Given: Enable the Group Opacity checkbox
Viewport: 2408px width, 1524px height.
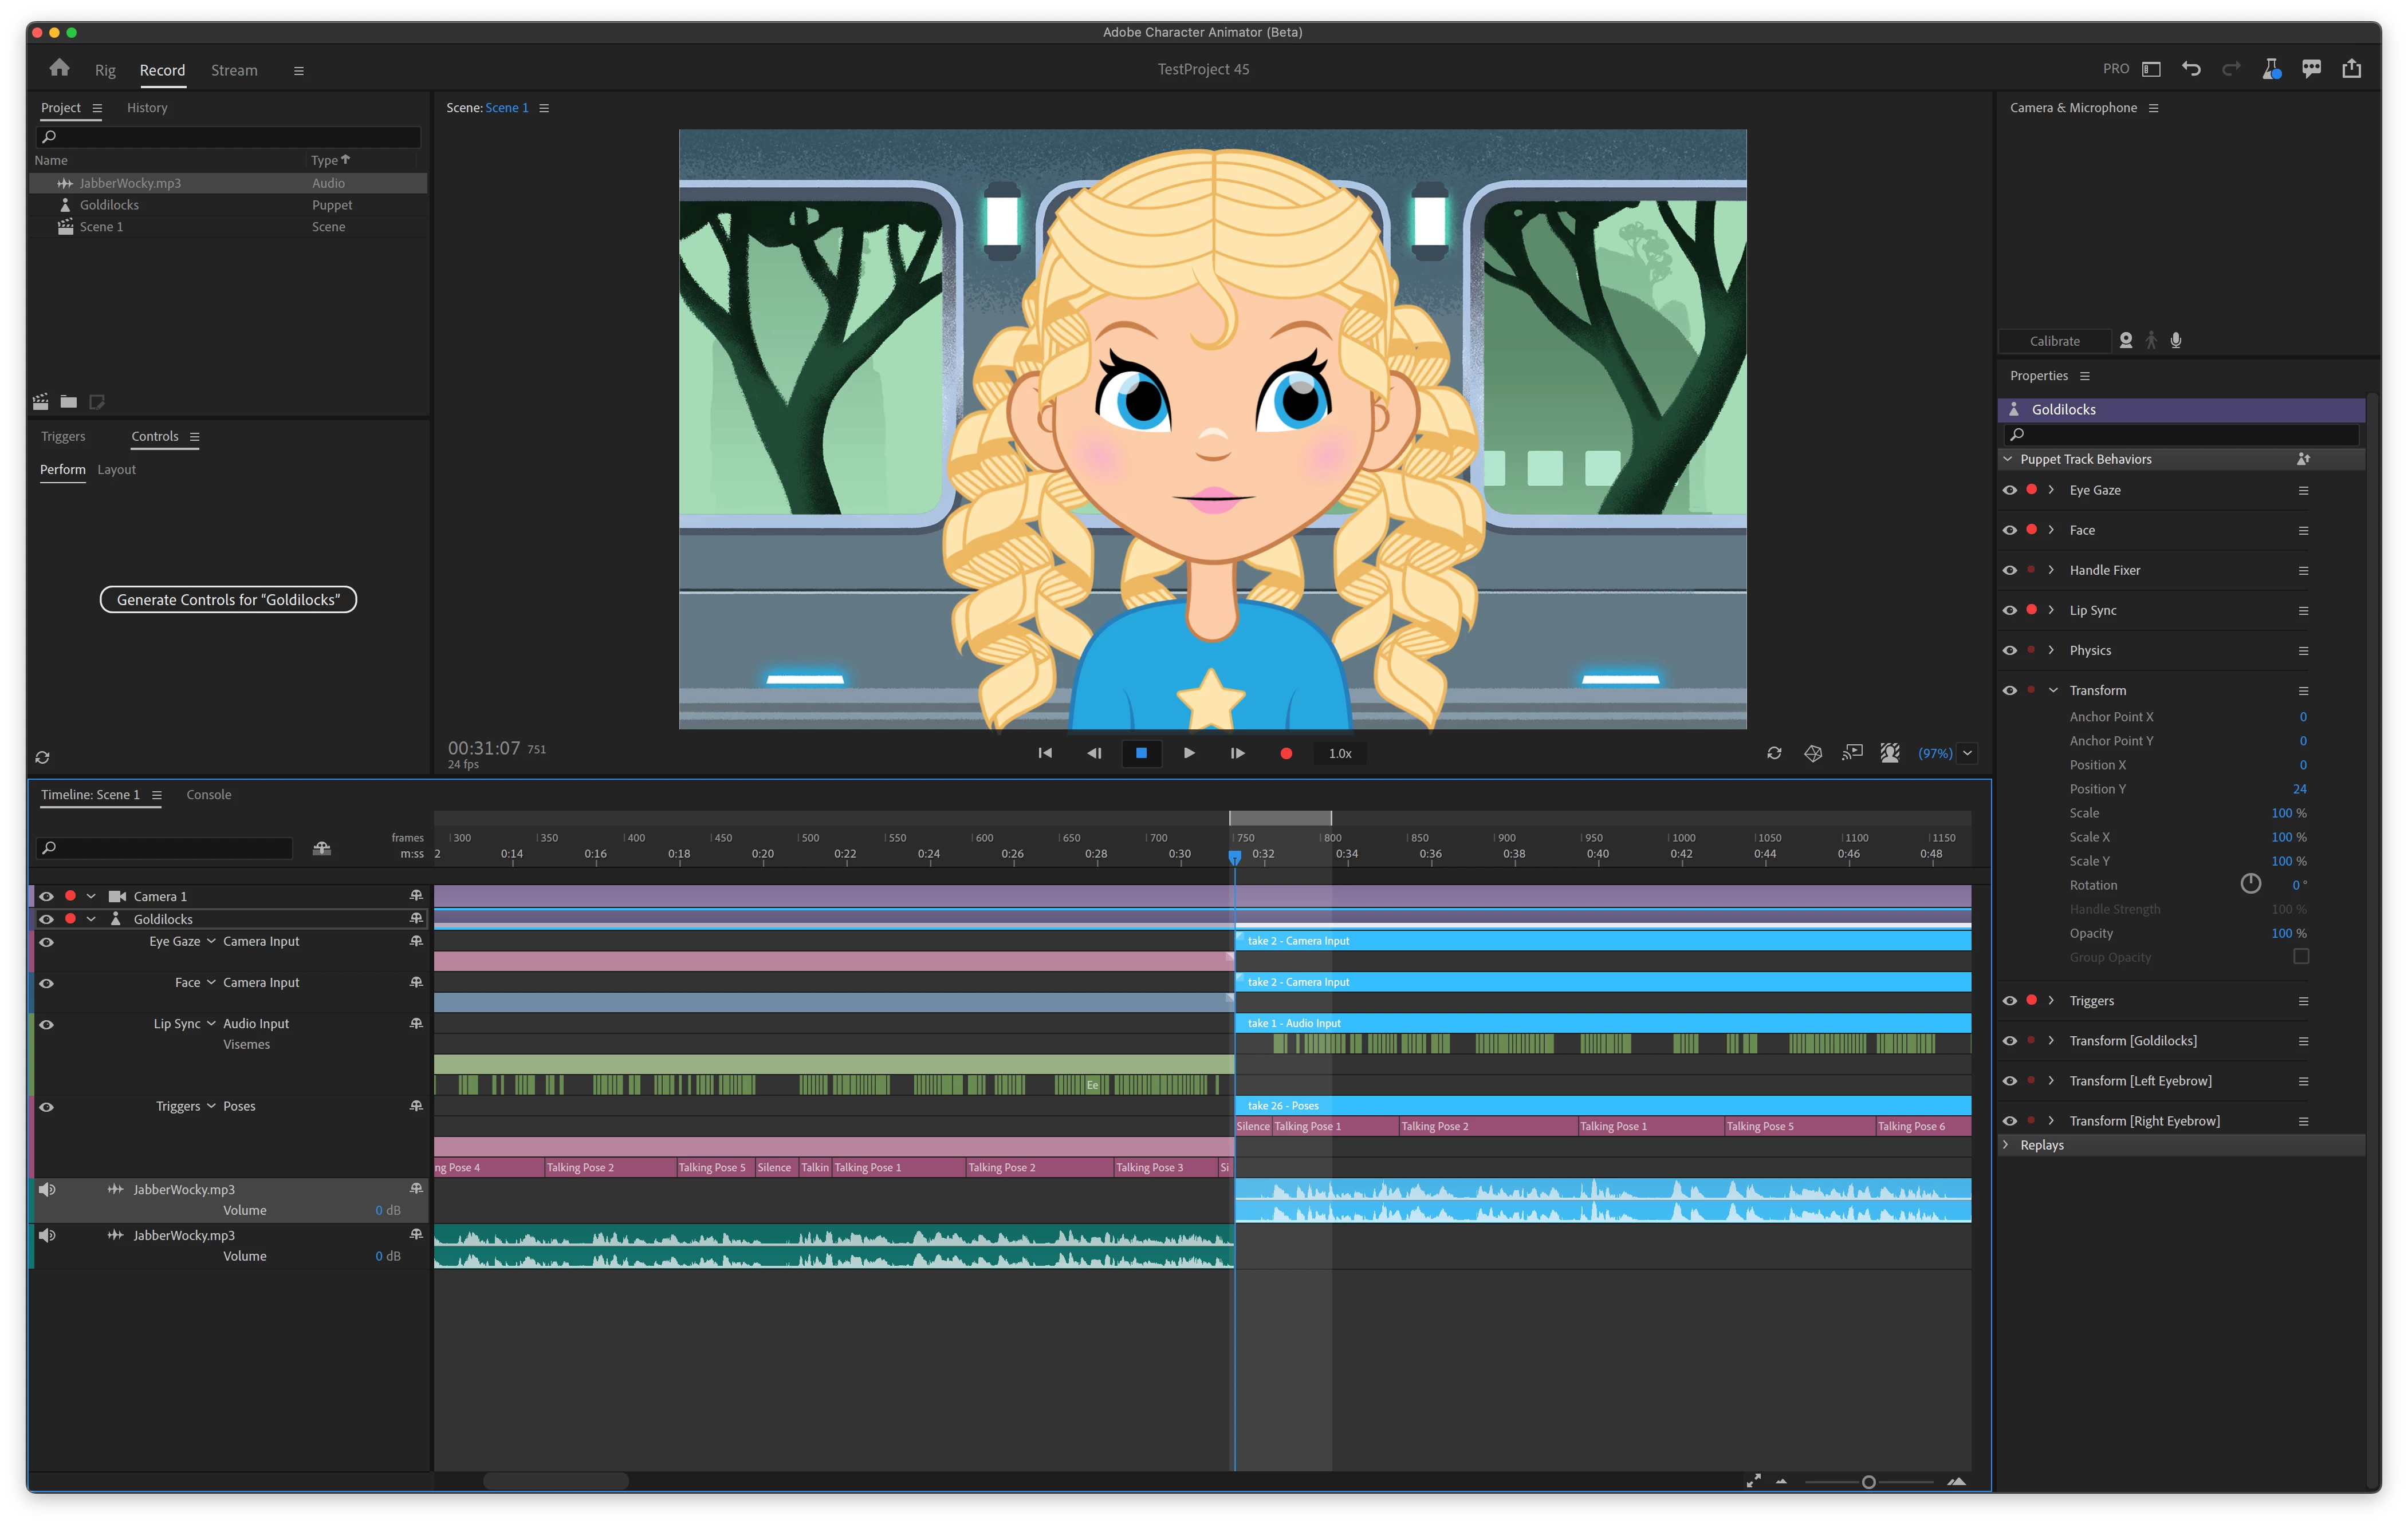Looking at the screenshot, I should coord(2301,957).
